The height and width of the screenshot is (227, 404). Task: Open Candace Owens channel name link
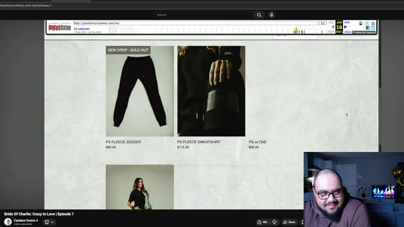coord(25,220)
